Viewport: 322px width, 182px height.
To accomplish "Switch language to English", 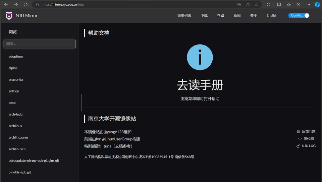I will [272, 16].
